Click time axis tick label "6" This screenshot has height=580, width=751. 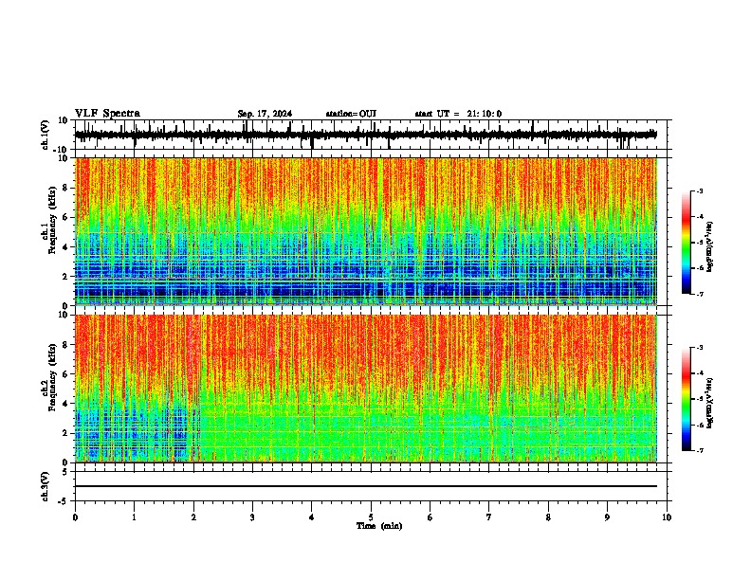430,517
